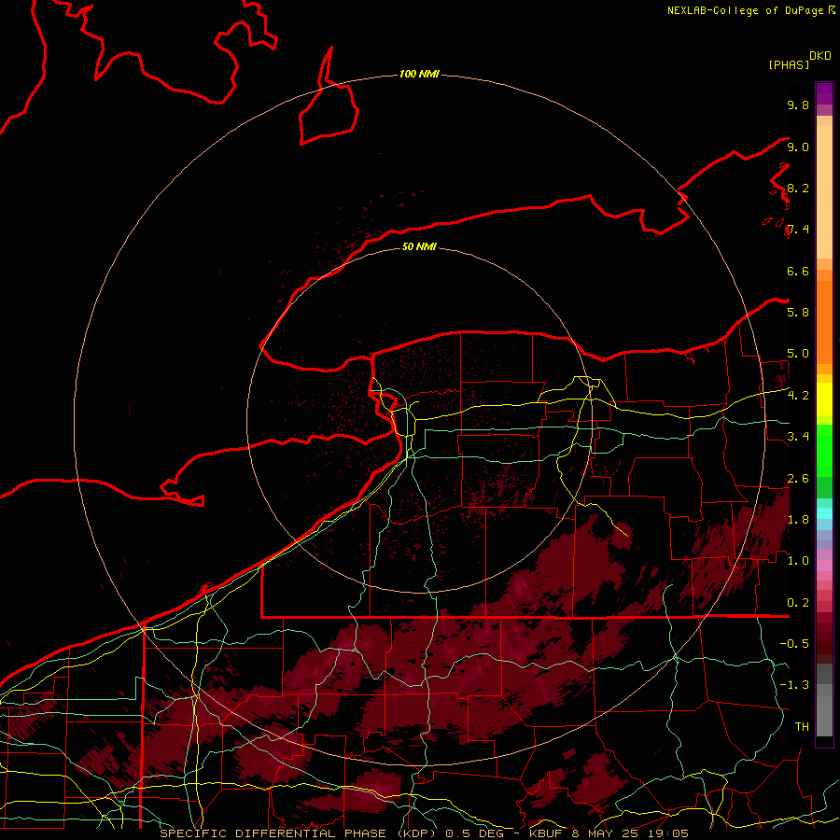The height and width of the screenshot is (840, 840).
Task: Click the 8.2 legend value
Action: tap(798, 188)
